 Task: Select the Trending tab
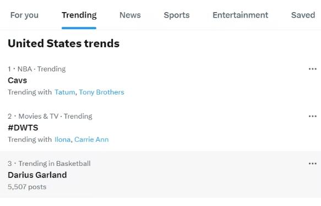[79, 15]
